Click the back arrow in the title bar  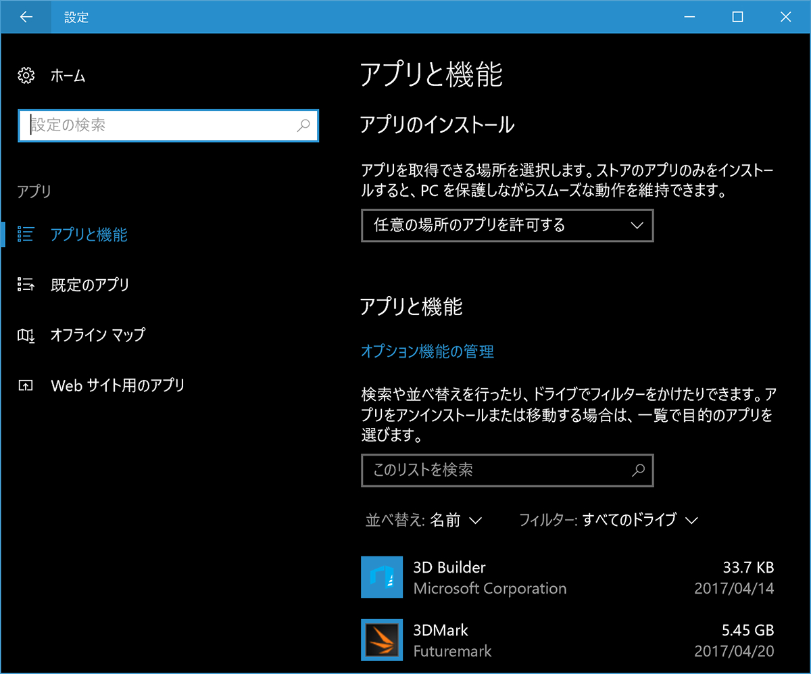[x=26, y=16]
